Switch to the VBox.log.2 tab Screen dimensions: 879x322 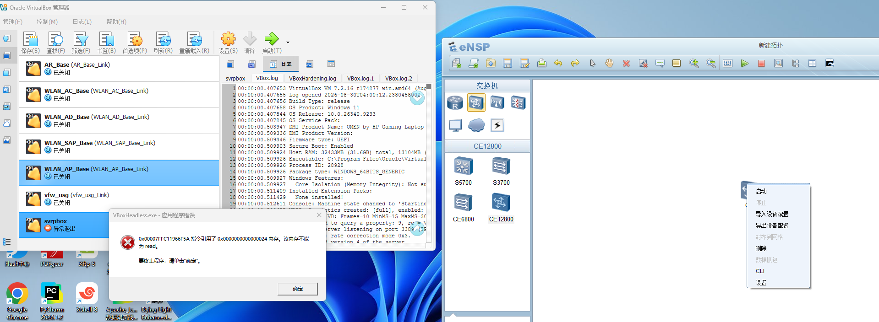(x=399, y=78)
